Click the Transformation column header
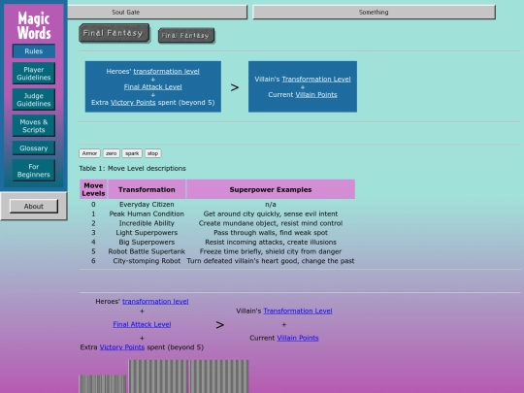524x393 pixels. coord(147,189)
